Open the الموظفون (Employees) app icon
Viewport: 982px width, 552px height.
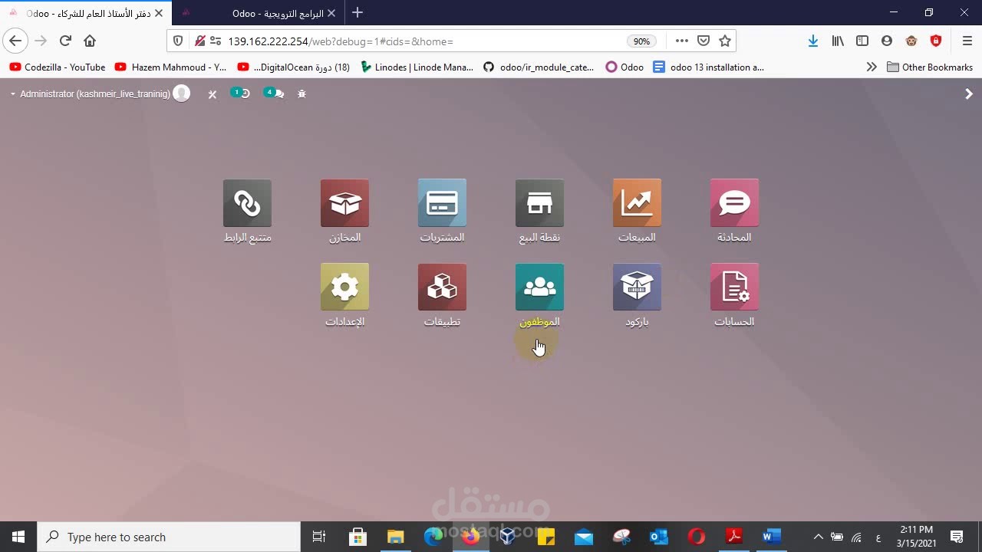tap(539, 287)
